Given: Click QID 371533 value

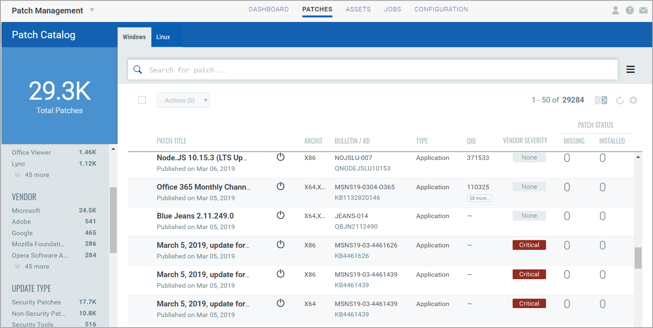Looking at the screenshot, I should (478, 157).
